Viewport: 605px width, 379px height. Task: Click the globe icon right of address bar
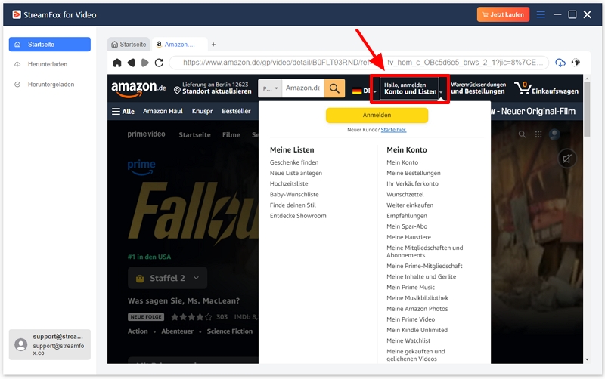point(576,63)
